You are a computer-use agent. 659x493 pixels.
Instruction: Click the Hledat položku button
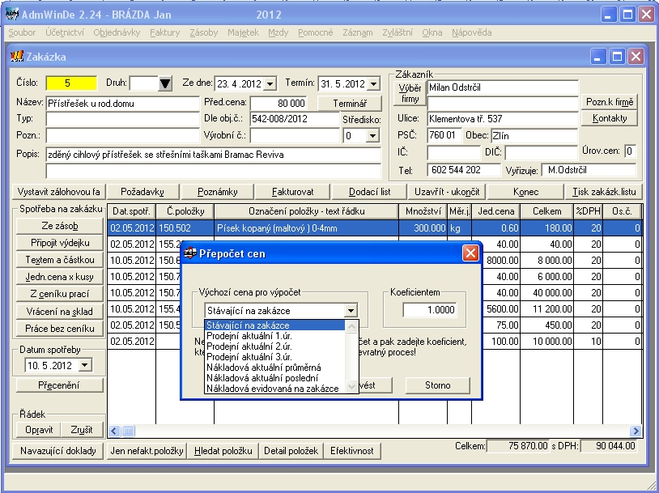(223, 451)
